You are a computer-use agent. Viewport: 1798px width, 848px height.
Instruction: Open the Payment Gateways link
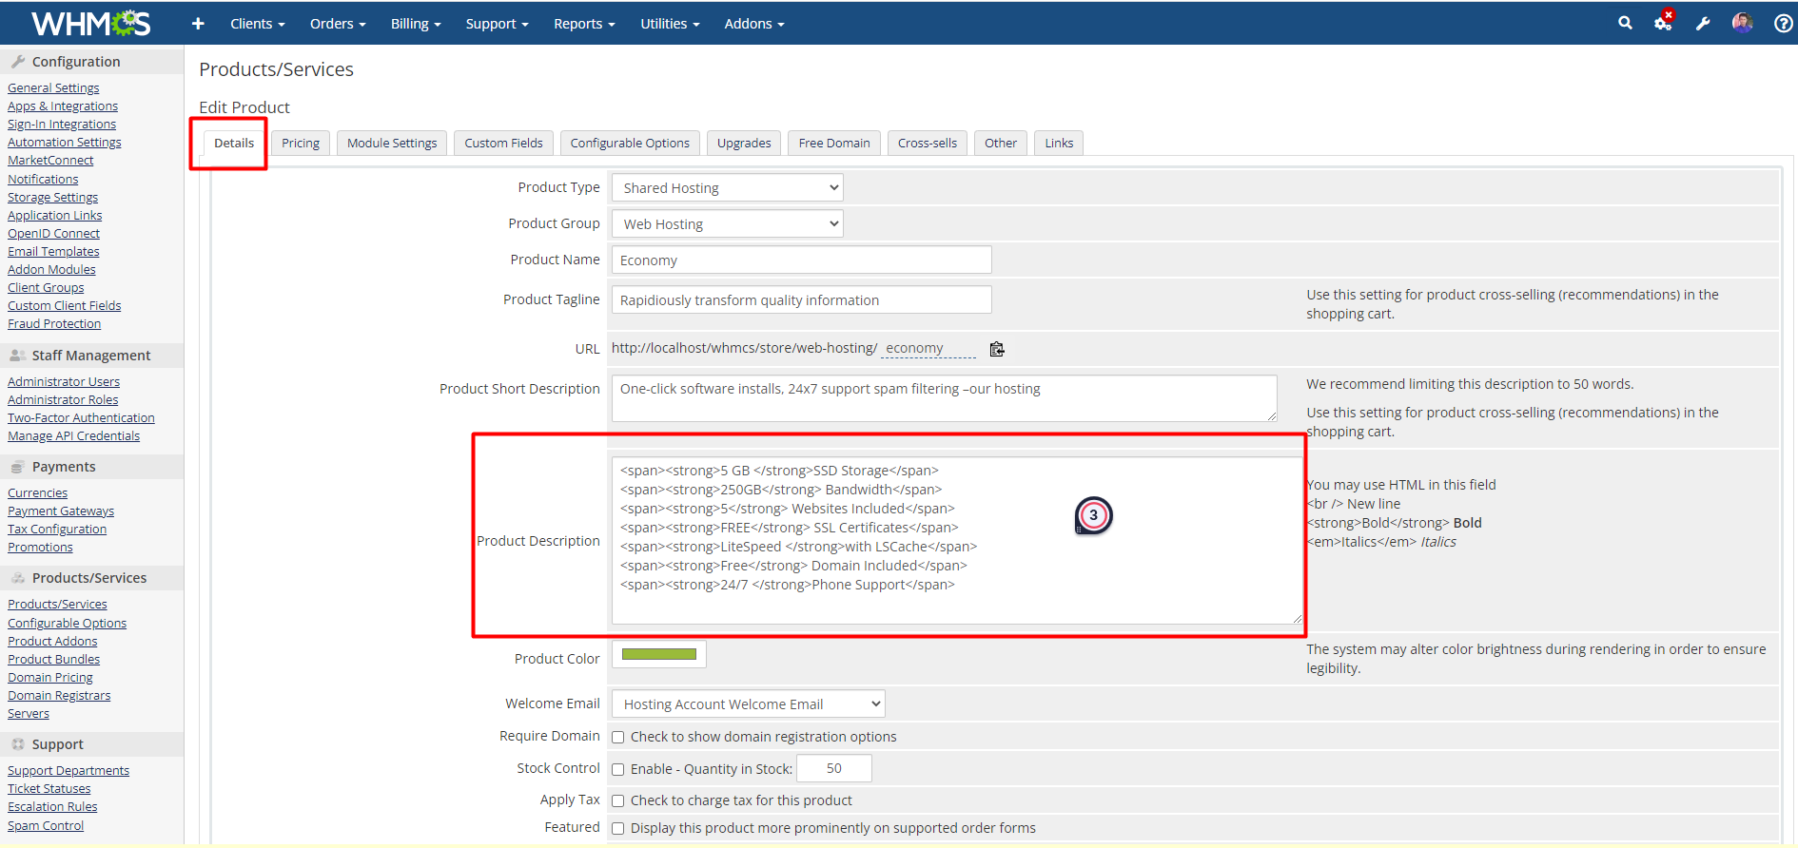click(61, 511)
